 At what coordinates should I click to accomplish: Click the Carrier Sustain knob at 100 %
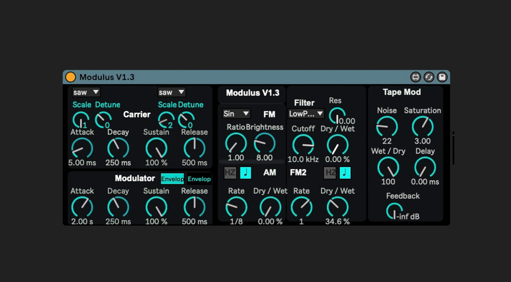(156, 148)
